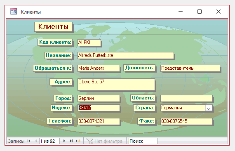Viewport: 235px width, 151px height.
Task: Click the Должность field Представитель
Action: pyautogui.click(x=190, y=68)
